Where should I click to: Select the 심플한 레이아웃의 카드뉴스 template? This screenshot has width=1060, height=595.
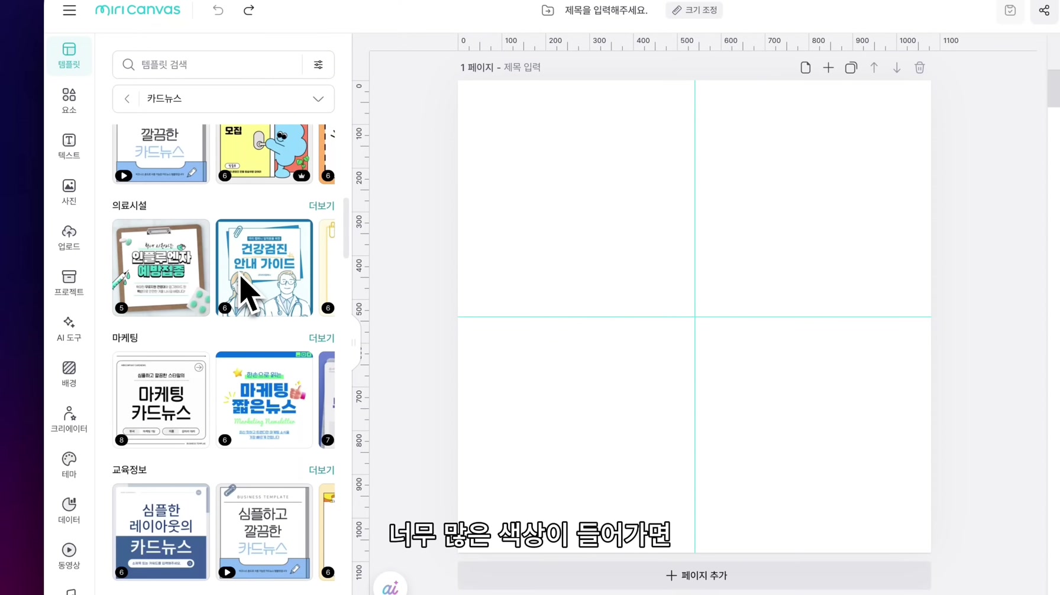click(161, 532)
